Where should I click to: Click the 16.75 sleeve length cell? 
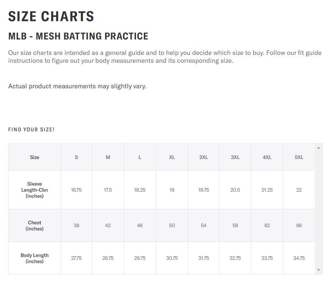click(x=76, y=190)
